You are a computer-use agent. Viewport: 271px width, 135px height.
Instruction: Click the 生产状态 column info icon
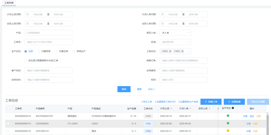pyautogui.click(x=233, y=108)
